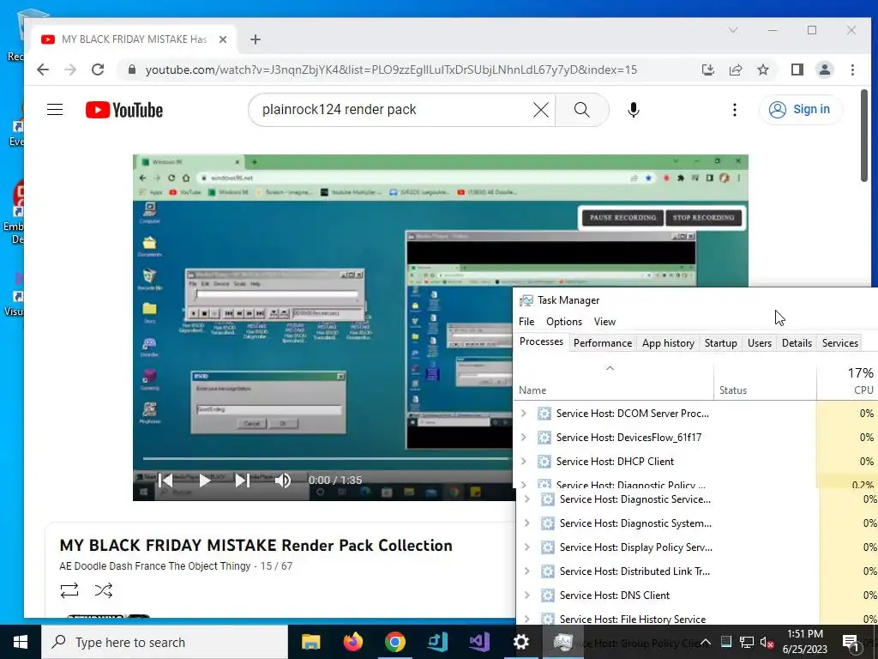Reload the YouTube page
The width and height of the screenshot is (878, 659).
pyautogui.click(x=98, y=70)
